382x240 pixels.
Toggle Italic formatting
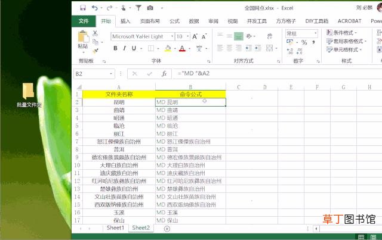(125, 48)
